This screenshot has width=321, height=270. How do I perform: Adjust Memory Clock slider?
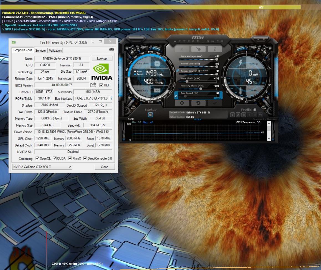198,89
